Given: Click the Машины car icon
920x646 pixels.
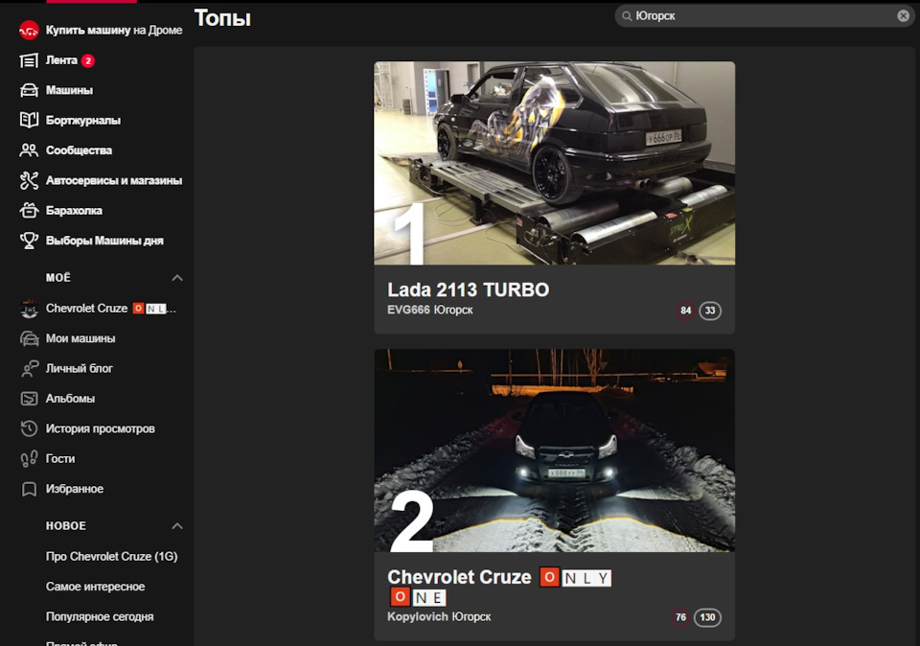Looking at the screenshot, I should coord(29,90).
